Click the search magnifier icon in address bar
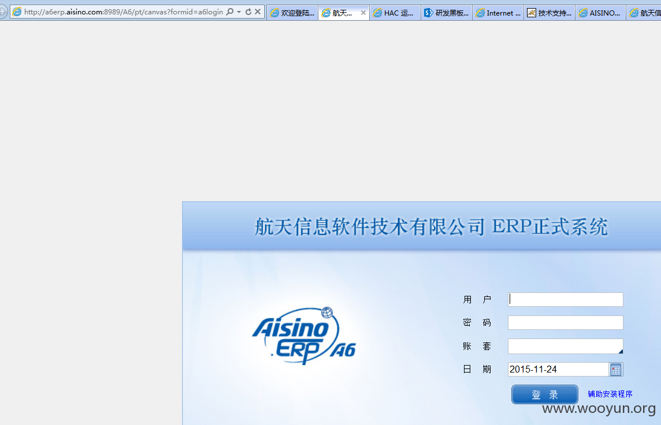 click(230, 12)
